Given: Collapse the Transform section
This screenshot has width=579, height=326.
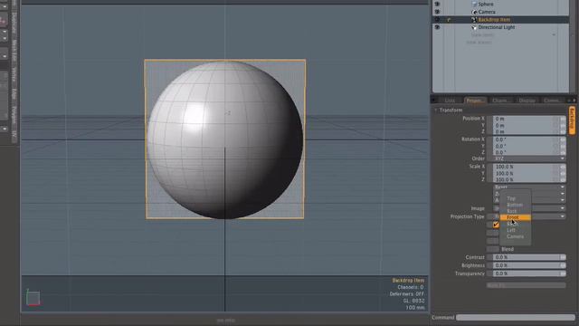Looking at the screenshot, I should [x=436, y=110].
